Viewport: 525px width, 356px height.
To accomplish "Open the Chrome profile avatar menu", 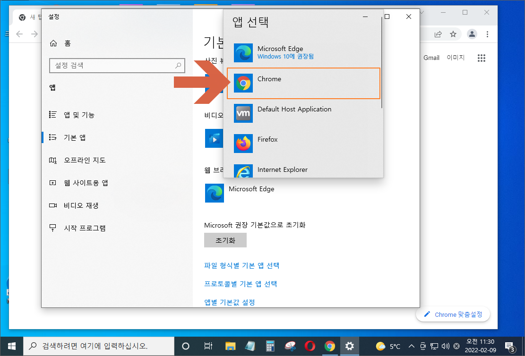I will 472,34.
